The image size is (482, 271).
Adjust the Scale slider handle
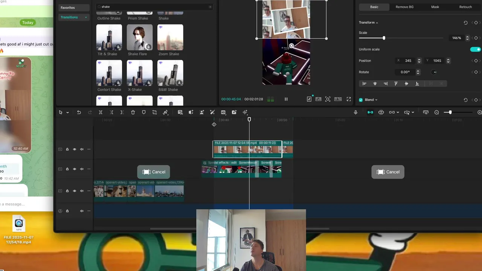click(x=384, y=38)
